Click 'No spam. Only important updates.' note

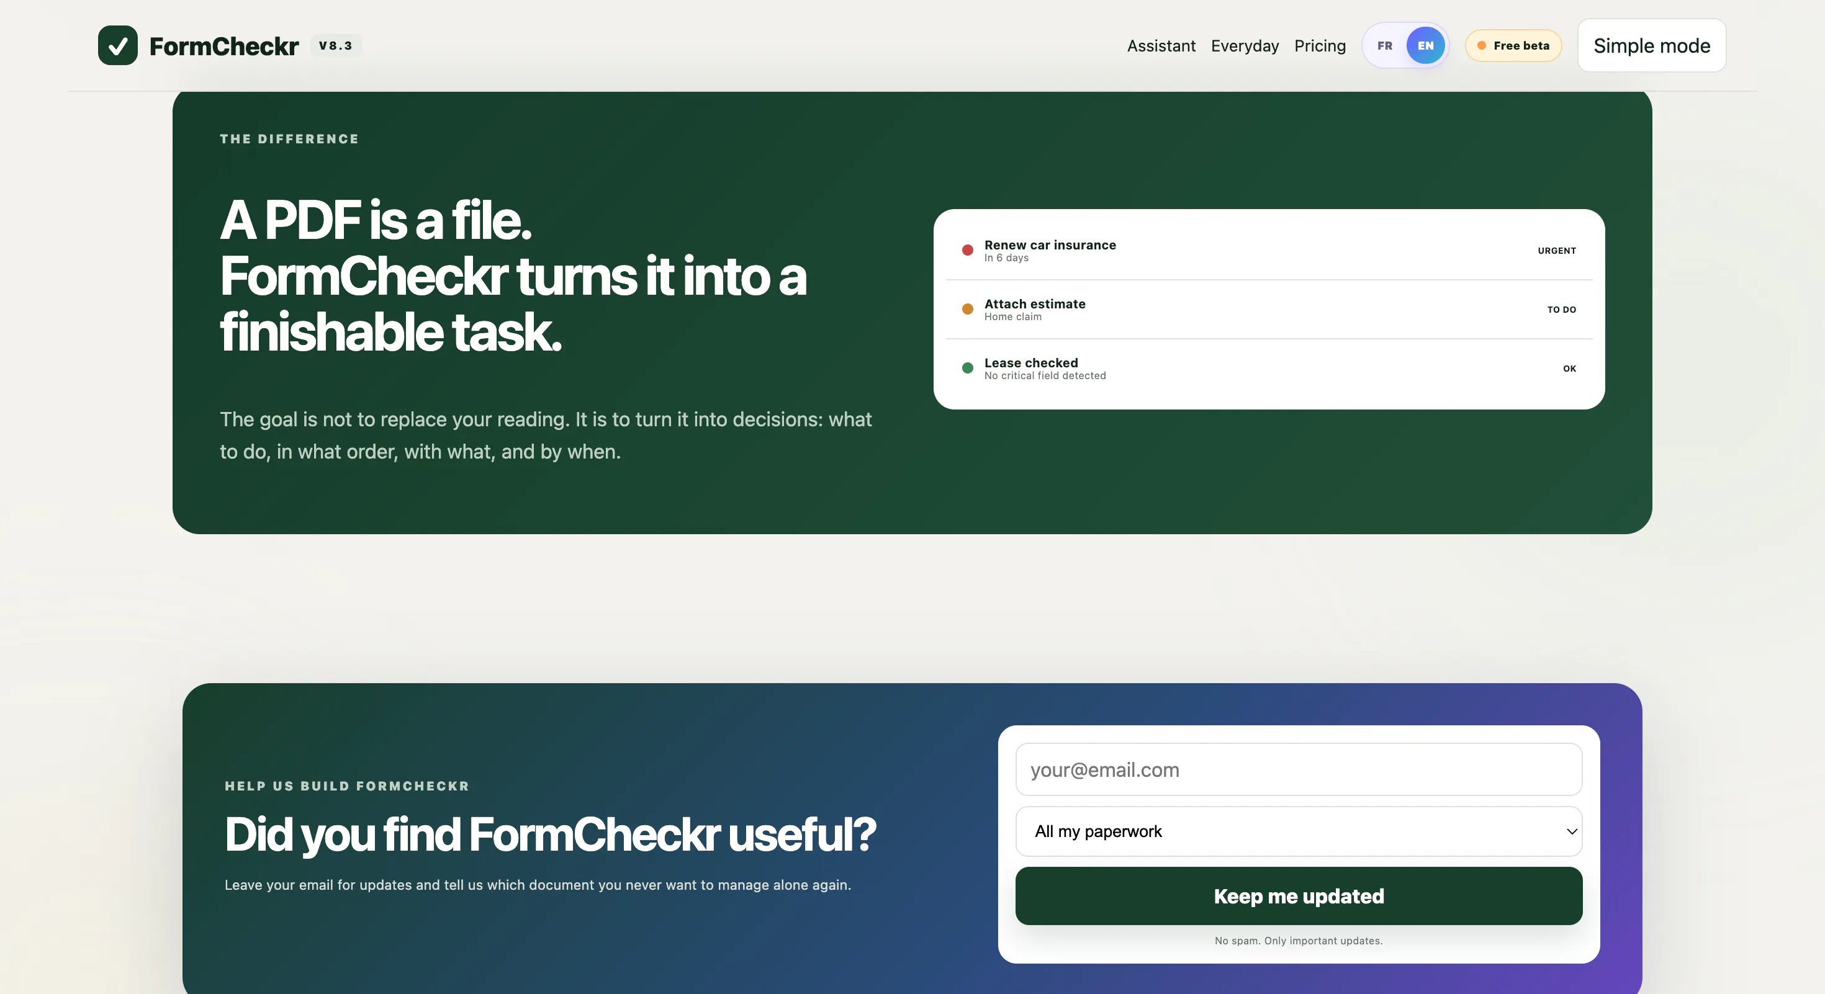(x=1299, y=941)
